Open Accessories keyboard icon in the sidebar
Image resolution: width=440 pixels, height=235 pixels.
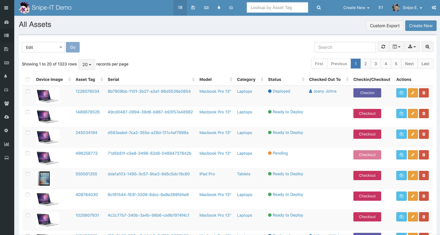click(7, 63)
